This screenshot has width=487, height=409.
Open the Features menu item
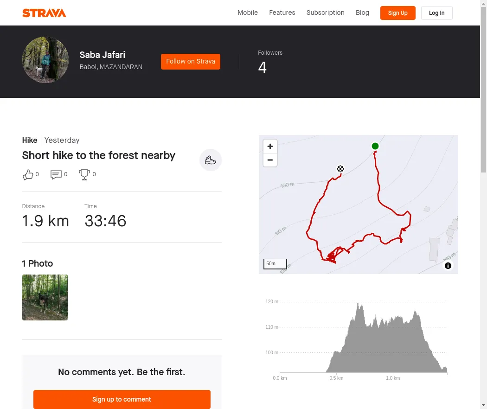282,13
